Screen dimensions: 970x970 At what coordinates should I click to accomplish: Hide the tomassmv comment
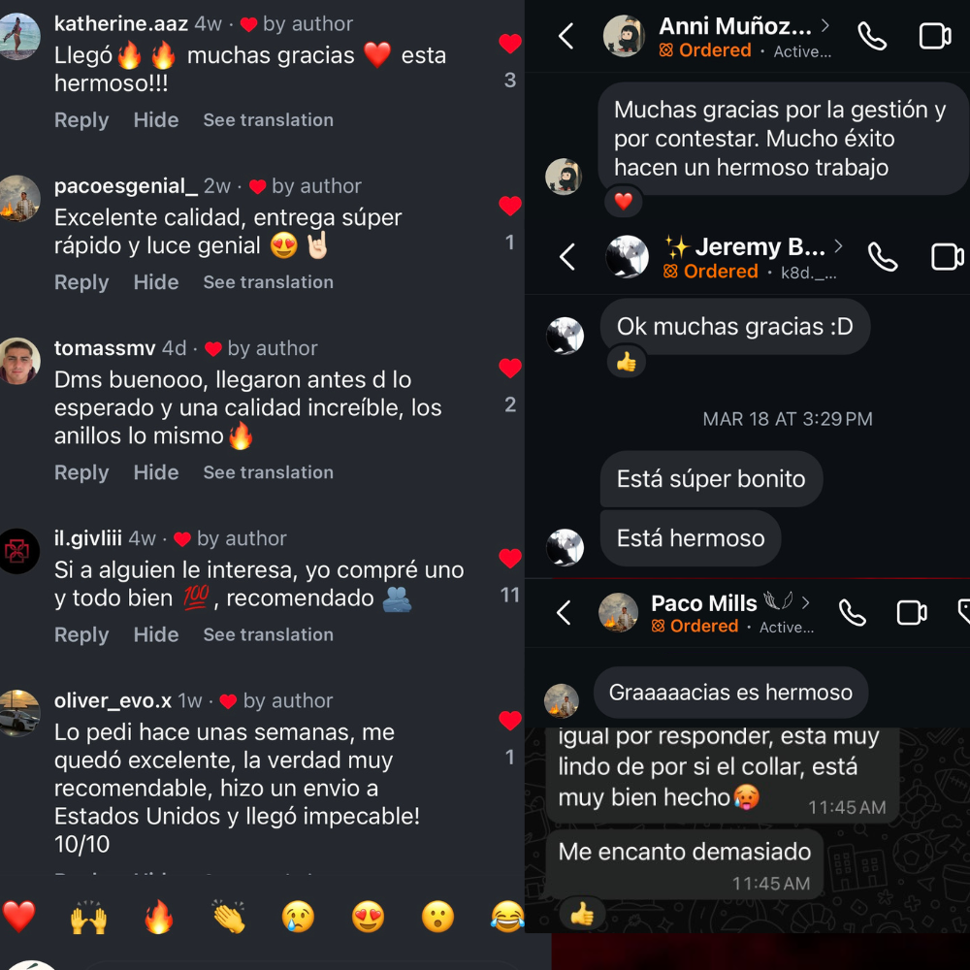[x=156, y=472]
